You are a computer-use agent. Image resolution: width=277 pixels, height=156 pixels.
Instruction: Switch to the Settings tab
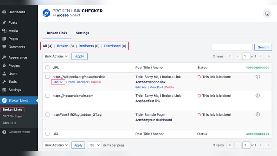click(x=83, y=33)
